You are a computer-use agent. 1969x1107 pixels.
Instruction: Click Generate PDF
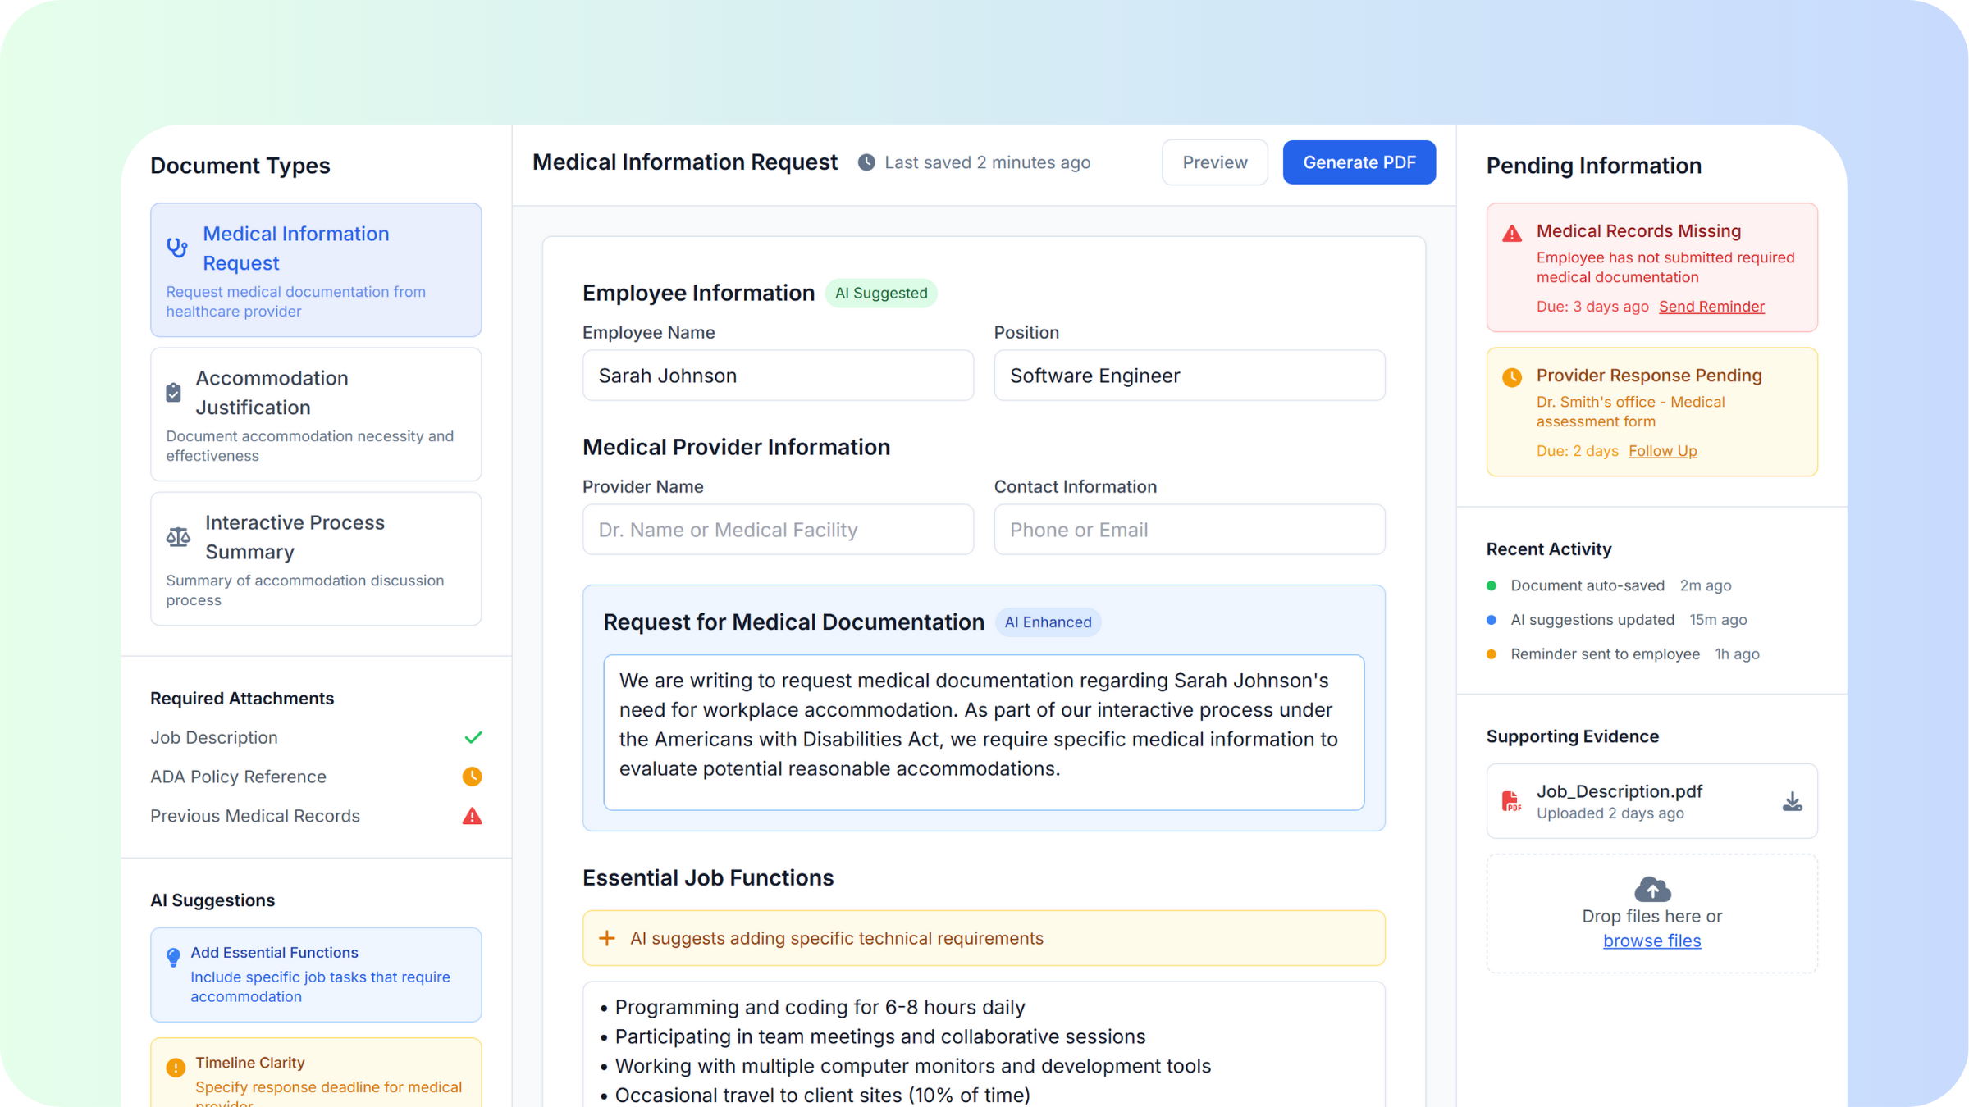1359,162
